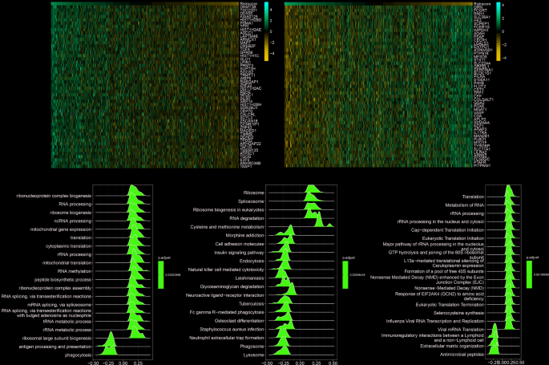Click the 'mitochondrial gene expression' label
The width and height of the screenshot is (549, 365).
[x=61, y=229]
